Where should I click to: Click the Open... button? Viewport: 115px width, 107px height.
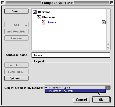click(x=16, y=11)
